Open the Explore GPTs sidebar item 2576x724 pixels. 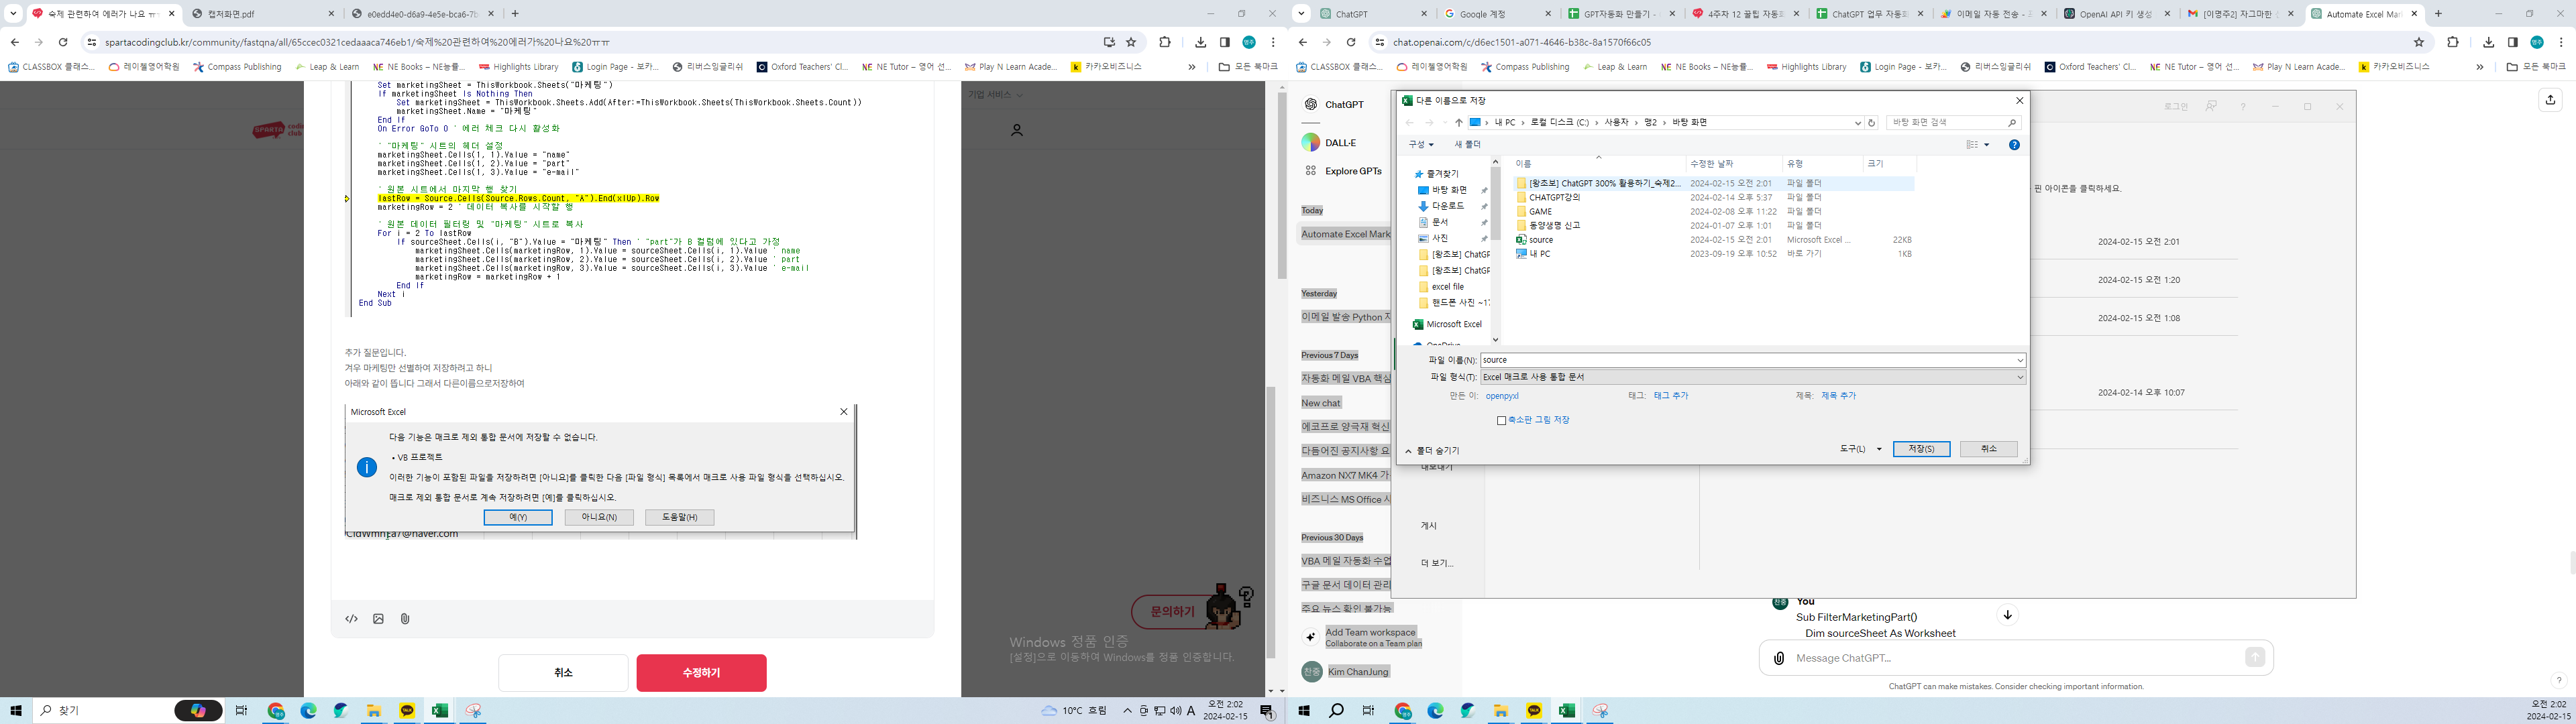pyautogui.click(x=1353, y=171)
